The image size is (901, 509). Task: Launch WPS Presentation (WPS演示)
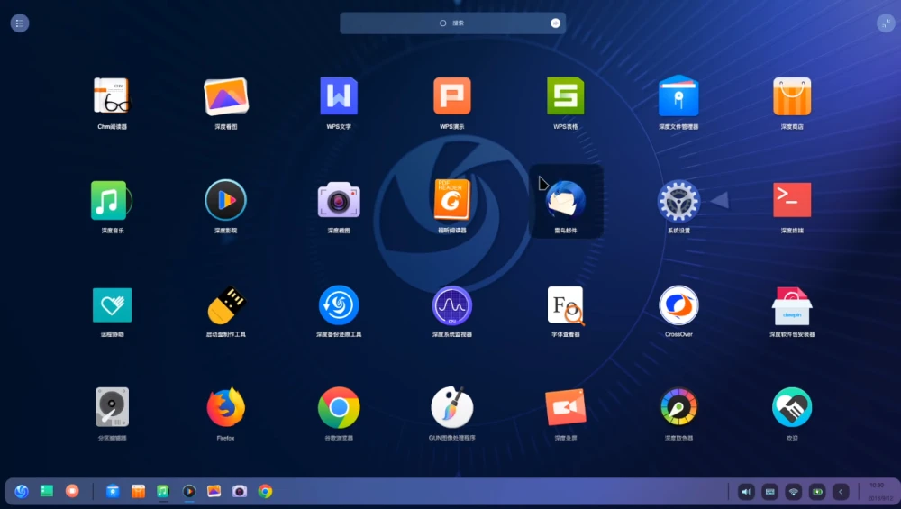pyautogui.click(x=452, y=95)
